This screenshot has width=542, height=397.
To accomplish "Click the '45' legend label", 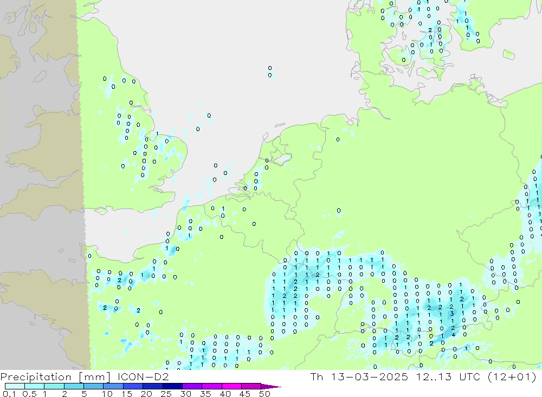I will click(245, 394).
